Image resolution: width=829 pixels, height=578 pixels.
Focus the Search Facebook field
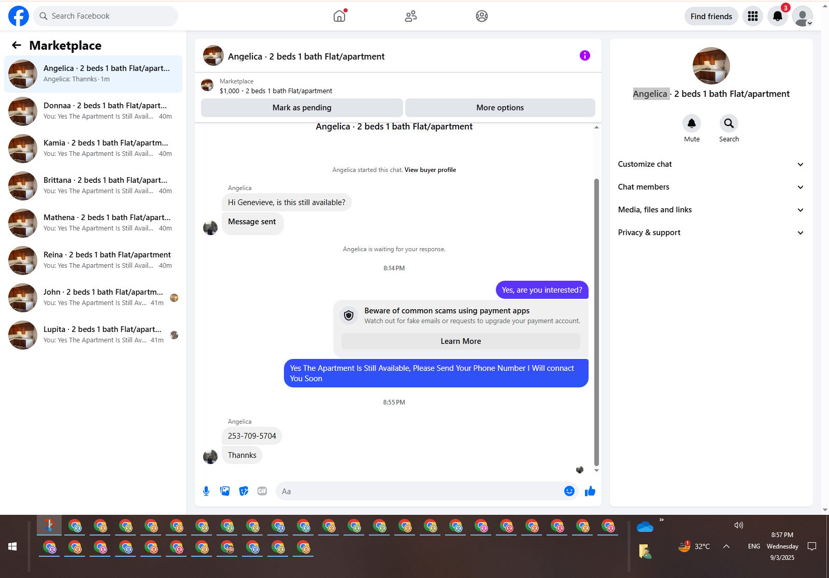coord(106,16)
